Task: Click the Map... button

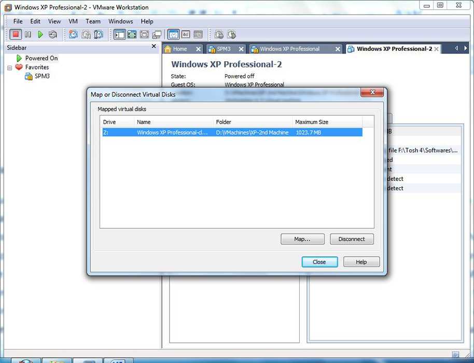Action: point(302,239)
